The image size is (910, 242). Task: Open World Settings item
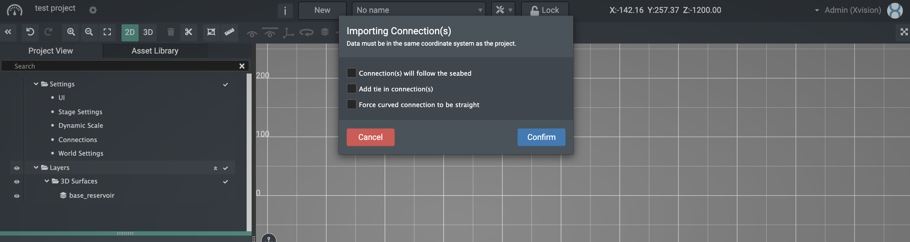(81, 153)
